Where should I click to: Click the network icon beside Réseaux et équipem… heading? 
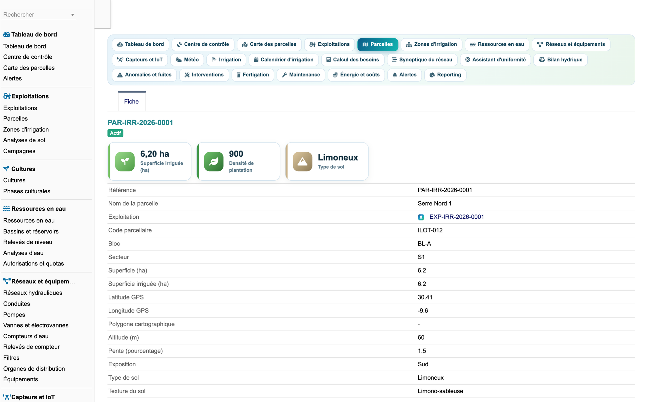tap(7, 281)
